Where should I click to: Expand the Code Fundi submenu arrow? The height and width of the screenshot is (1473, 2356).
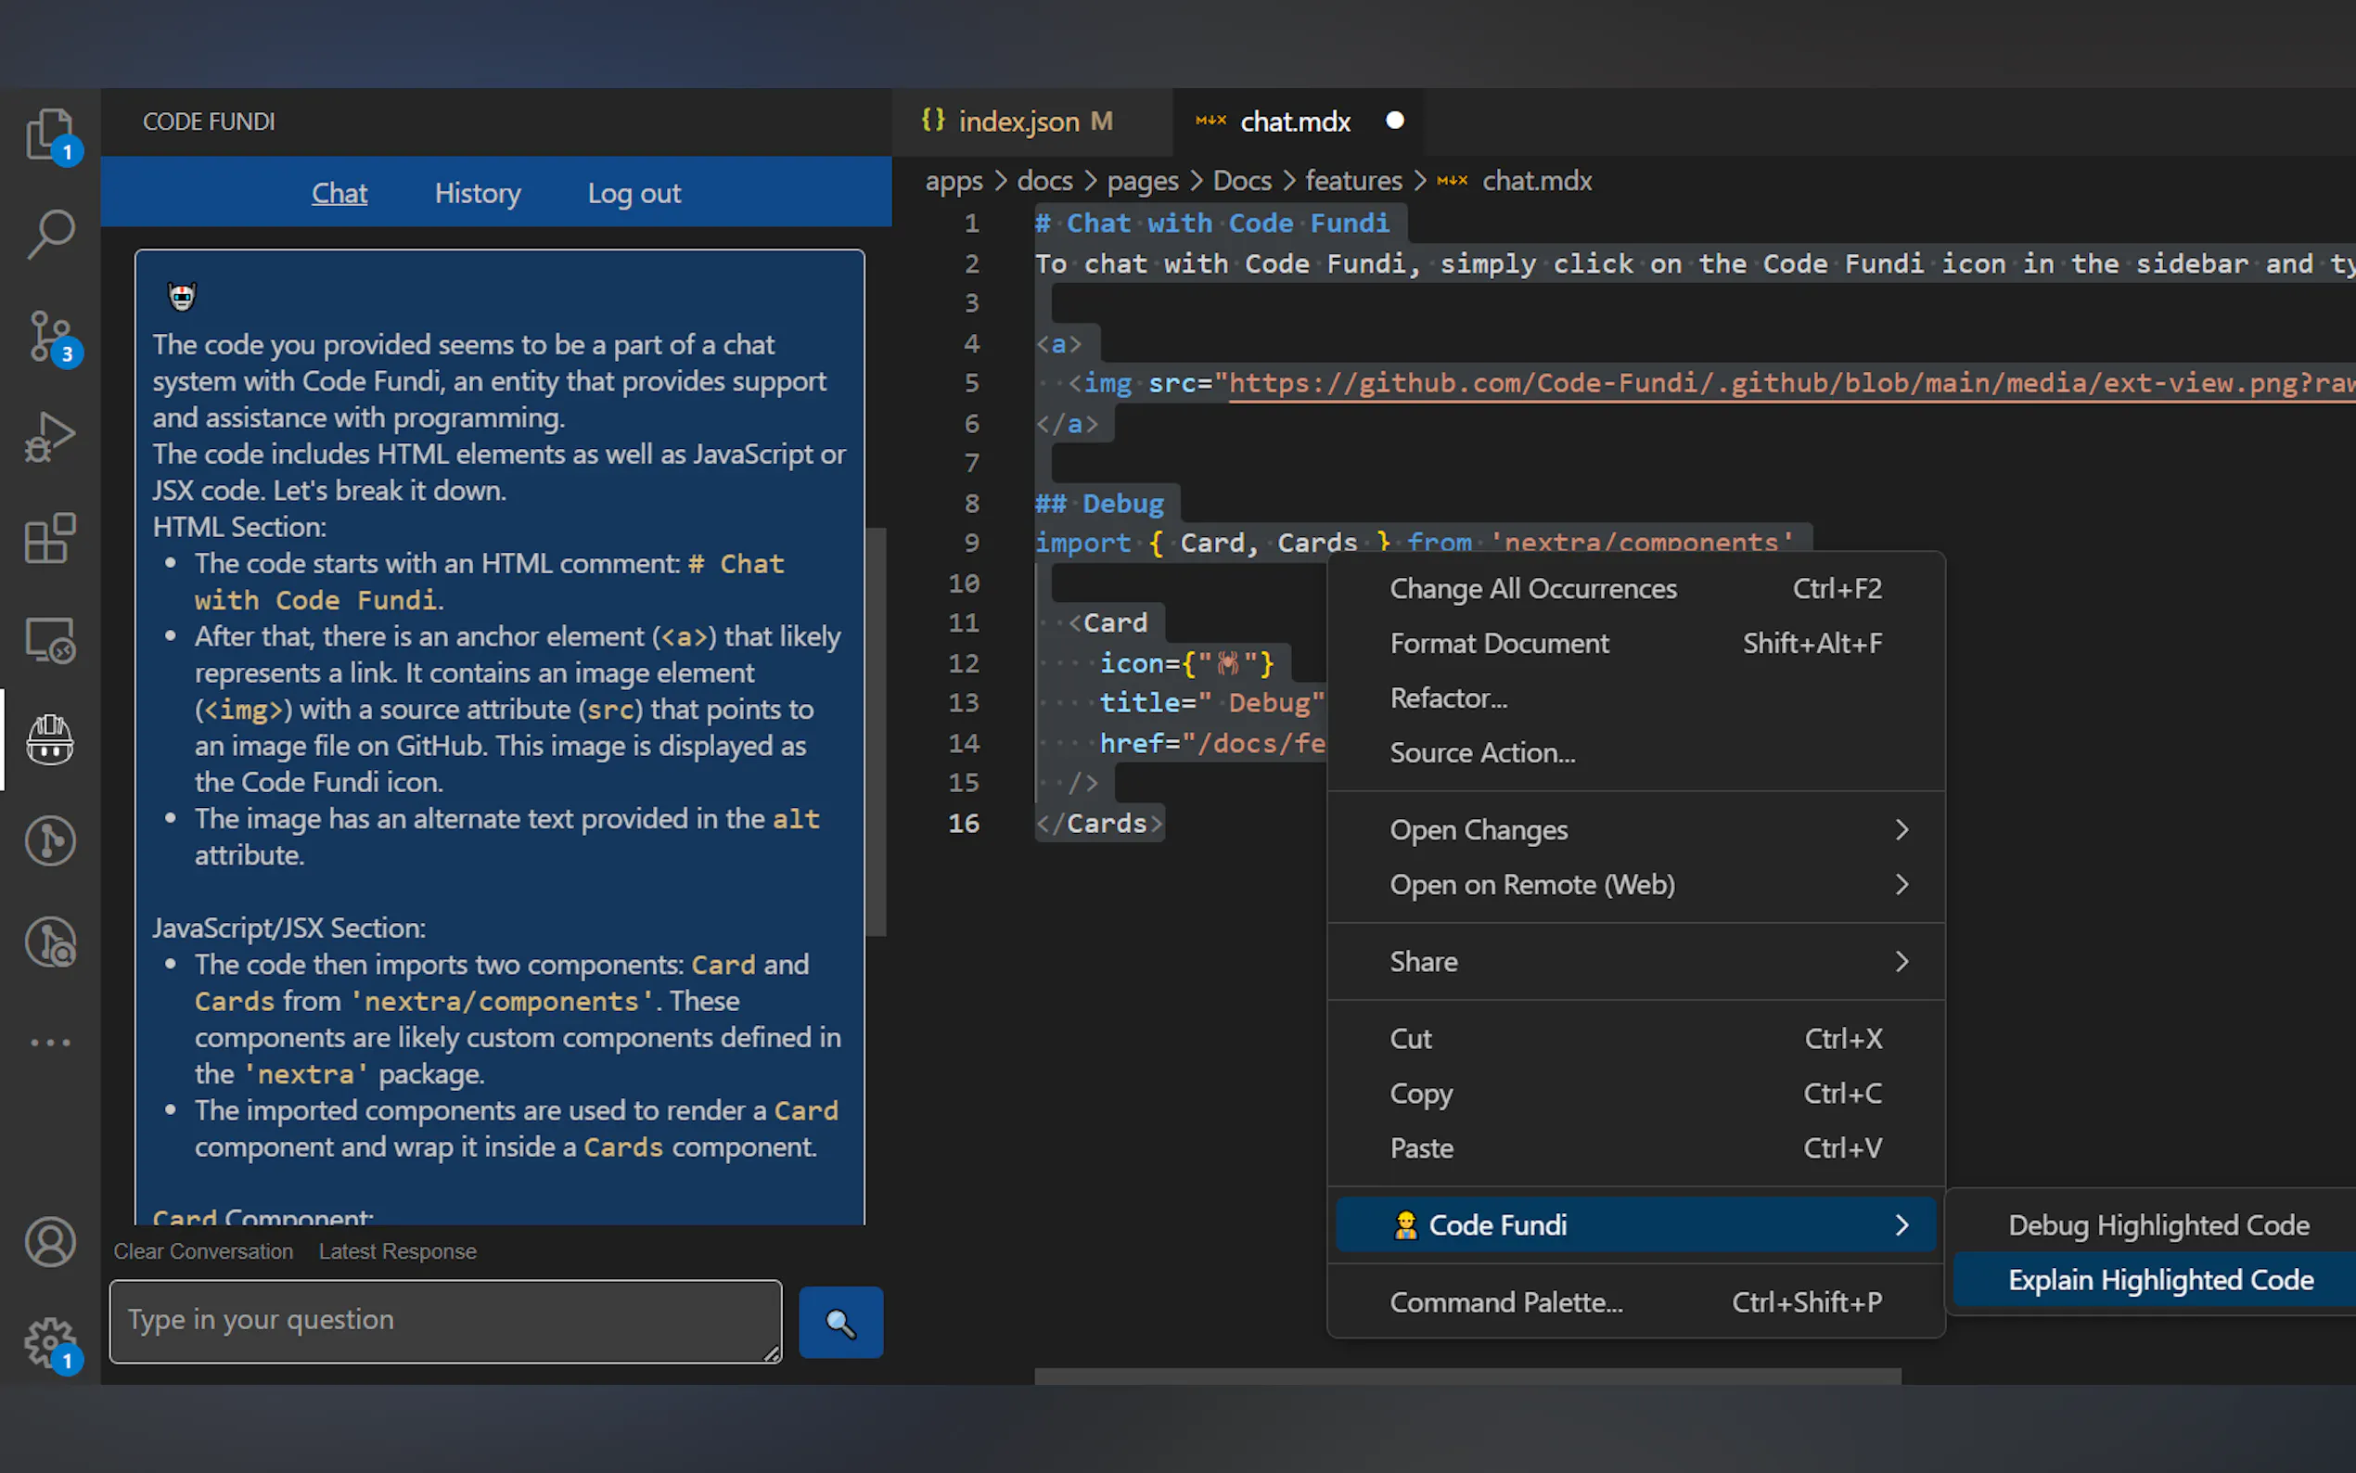click(1901, 1224)
